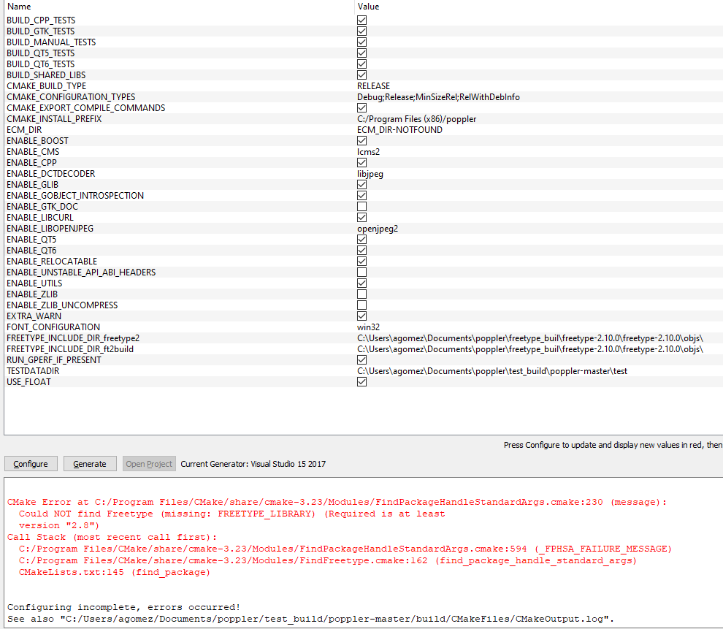Enable the ENABLE_GTK_DOC option

click(361, 206)
